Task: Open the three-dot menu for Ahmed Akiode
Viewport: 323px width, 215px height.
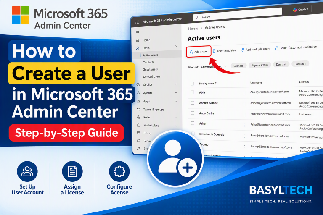Action: 244,104
